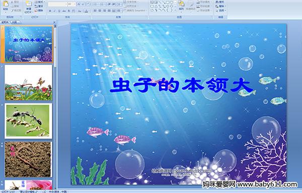Open the Layout (版式) dropdown
The height and width of the screenshot is (193, 302).
(x=40, y=2)
